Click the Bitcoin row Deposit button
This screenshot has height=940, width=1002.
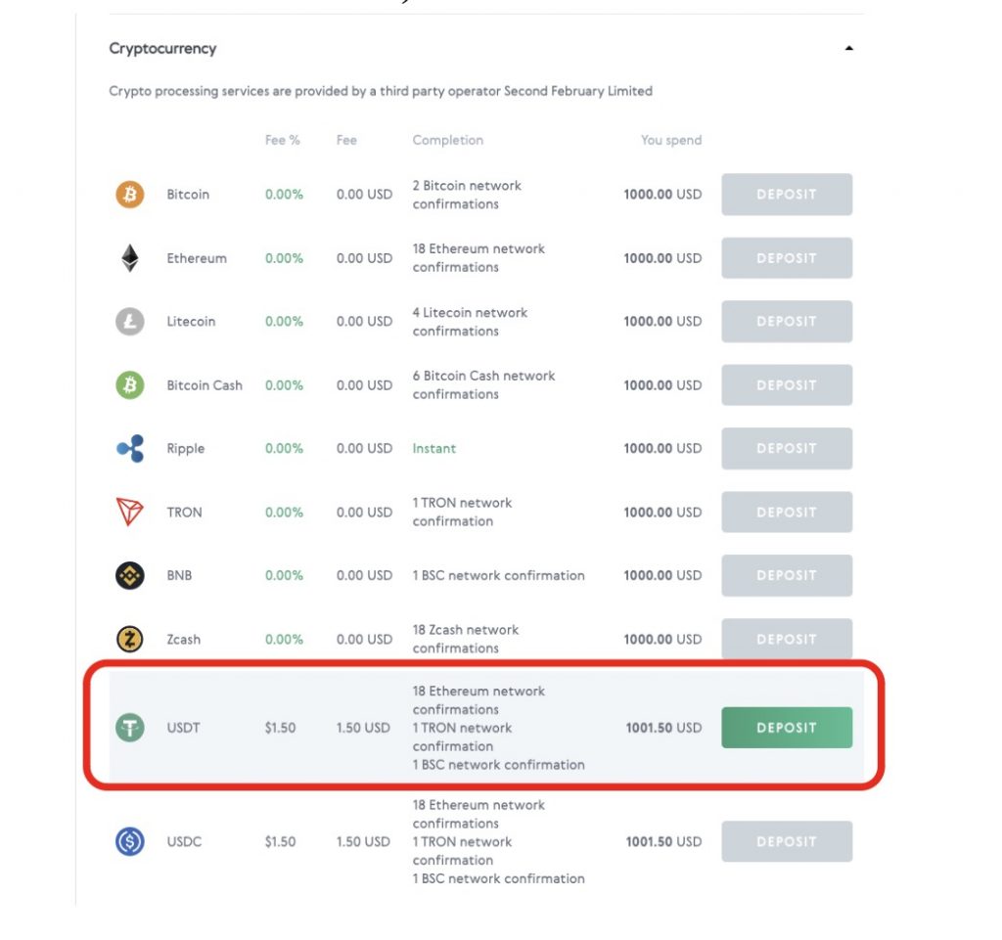(x=787, y=195)
